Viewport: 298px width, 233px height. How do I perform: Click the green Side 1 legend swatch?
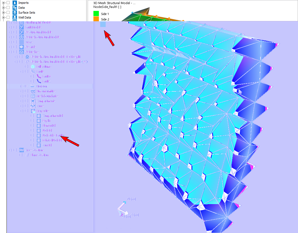coord(96,14)
